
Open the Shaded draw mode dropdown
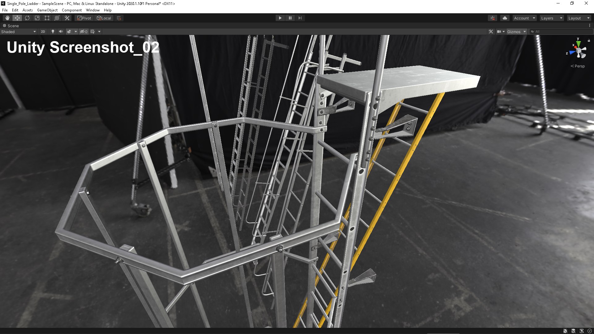pyautogui.click(x=19, y=32)
